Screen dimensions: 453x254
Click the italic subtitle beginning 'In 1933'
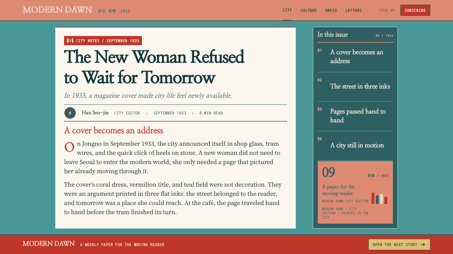point(148,96)
